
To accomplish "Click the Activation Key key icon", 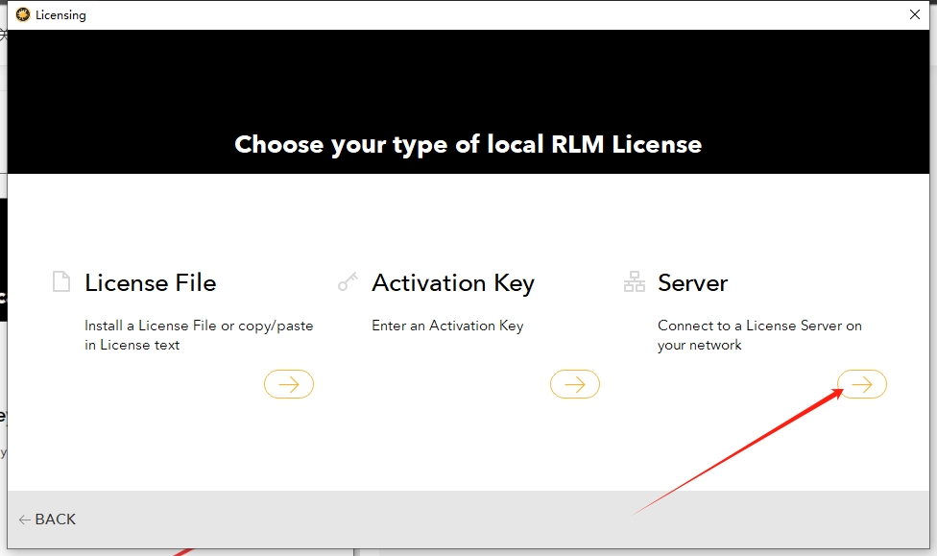I will point(348,282).
